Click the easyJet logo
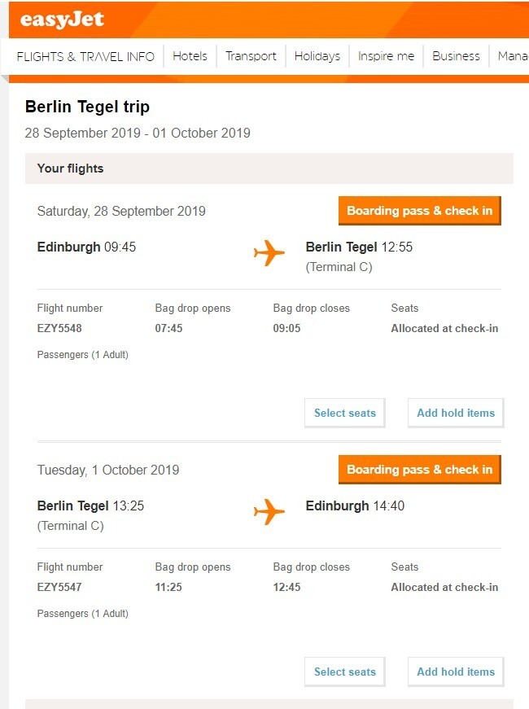529x709 pixels. click(x=61, y=20)
